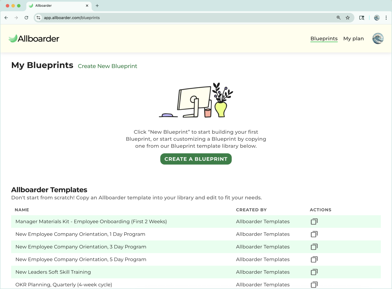The width and height of the screenshot is (392, 289).
Task: Click the My Blueprints heading
Action: (x=42, y=65)
